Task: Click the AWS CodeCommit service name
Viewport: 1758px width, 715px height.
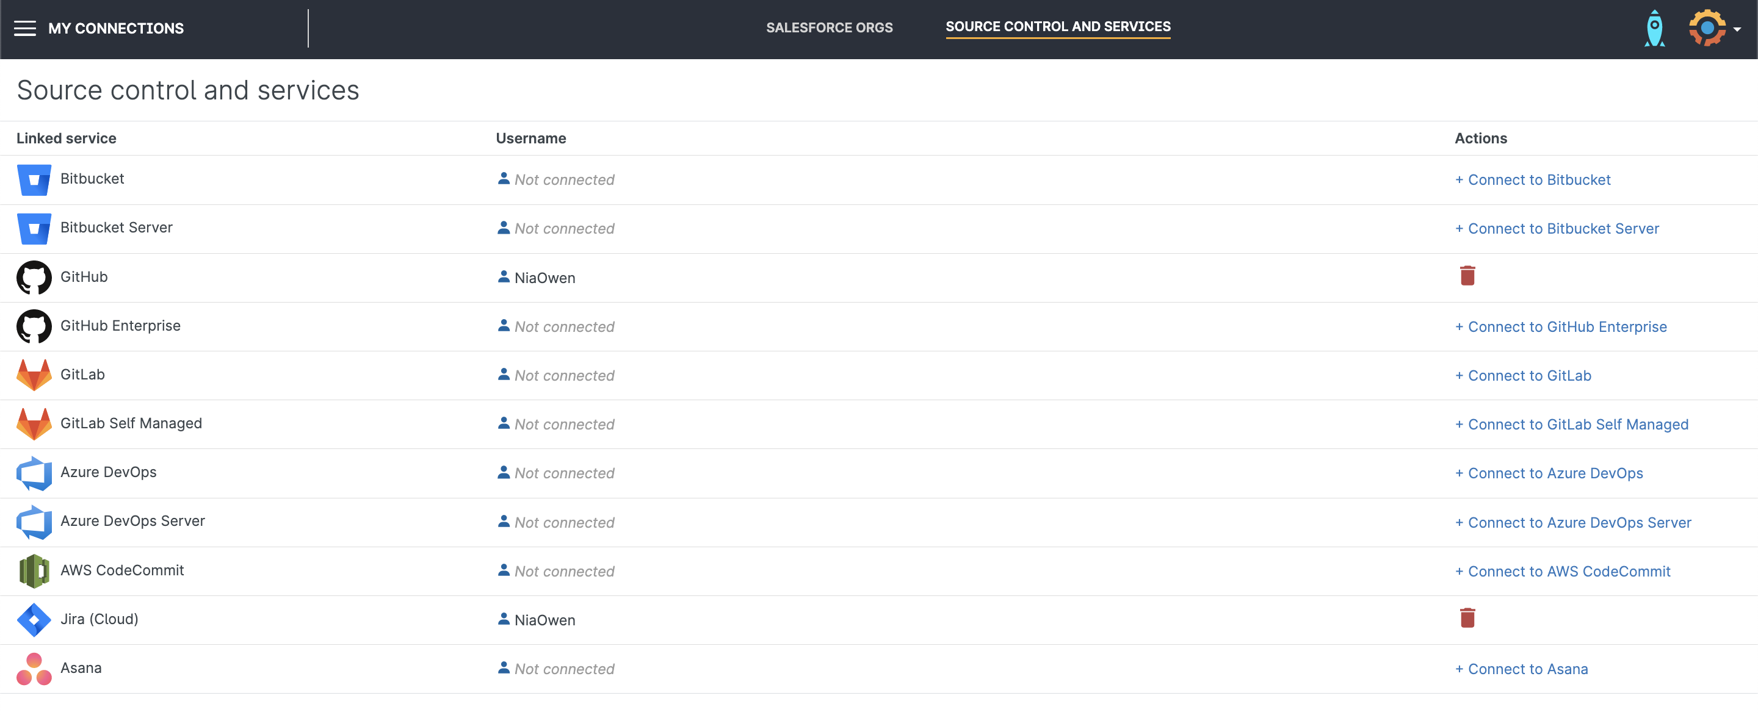Action: (x=122, y=570)
